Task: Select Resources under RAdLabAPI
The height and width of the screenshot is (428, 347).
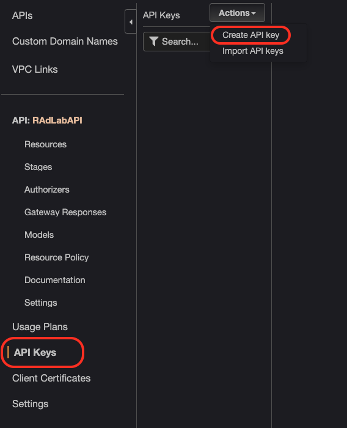Action: (46, 144)
